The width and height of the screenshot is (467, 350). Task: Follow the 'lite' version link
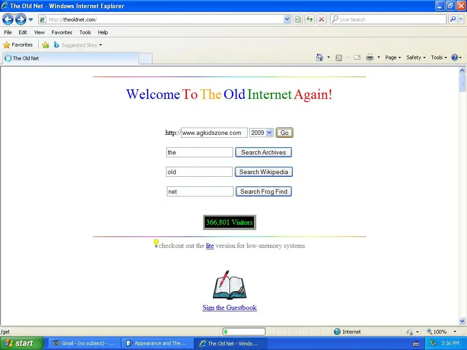[x=210, y=246]
